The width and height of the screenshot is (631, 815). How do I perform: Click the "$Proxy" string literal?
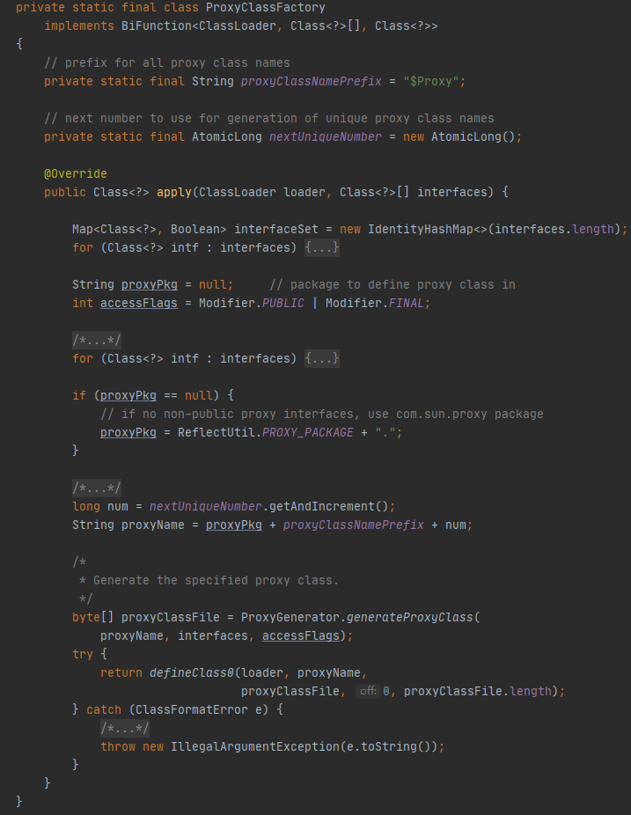pos(431,82)
